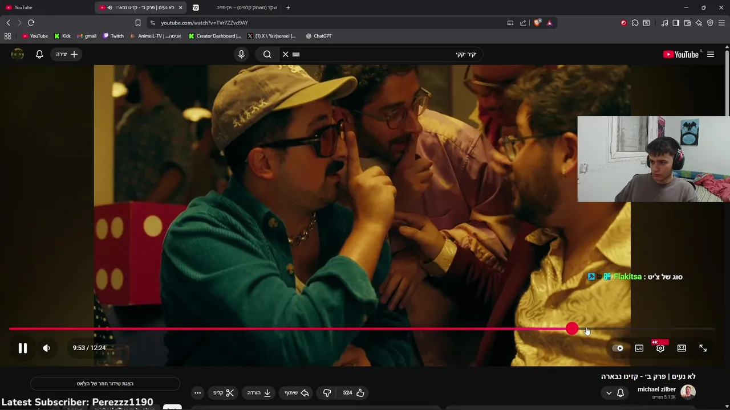Open the YouTube bookmark
This screenshot has width=730, height=410.
(35, 36)
